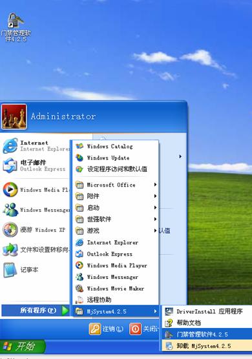Click the 帮助文档 help icon
This screenshot has height=359, width=252.
[169, 323]
